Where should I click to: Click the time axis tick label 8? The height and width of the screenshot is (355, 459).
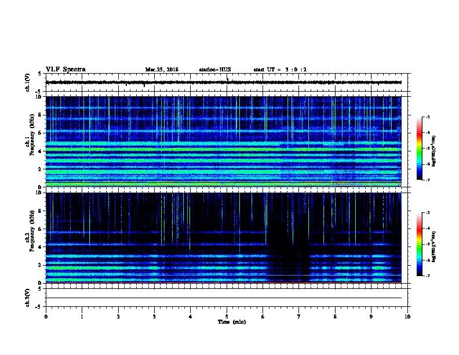(x=335, y=317)
